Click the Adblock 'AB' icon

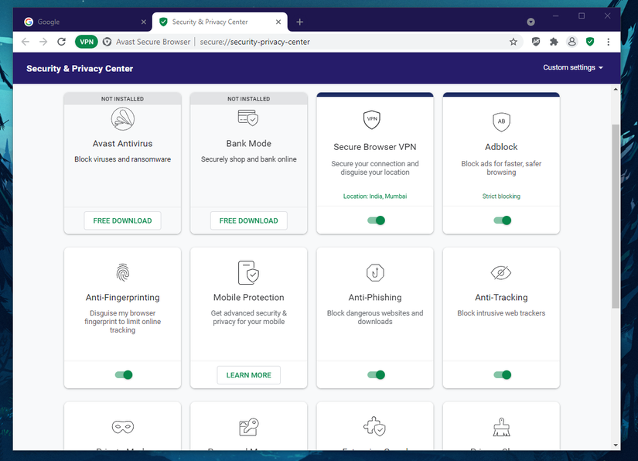[501, 121]
